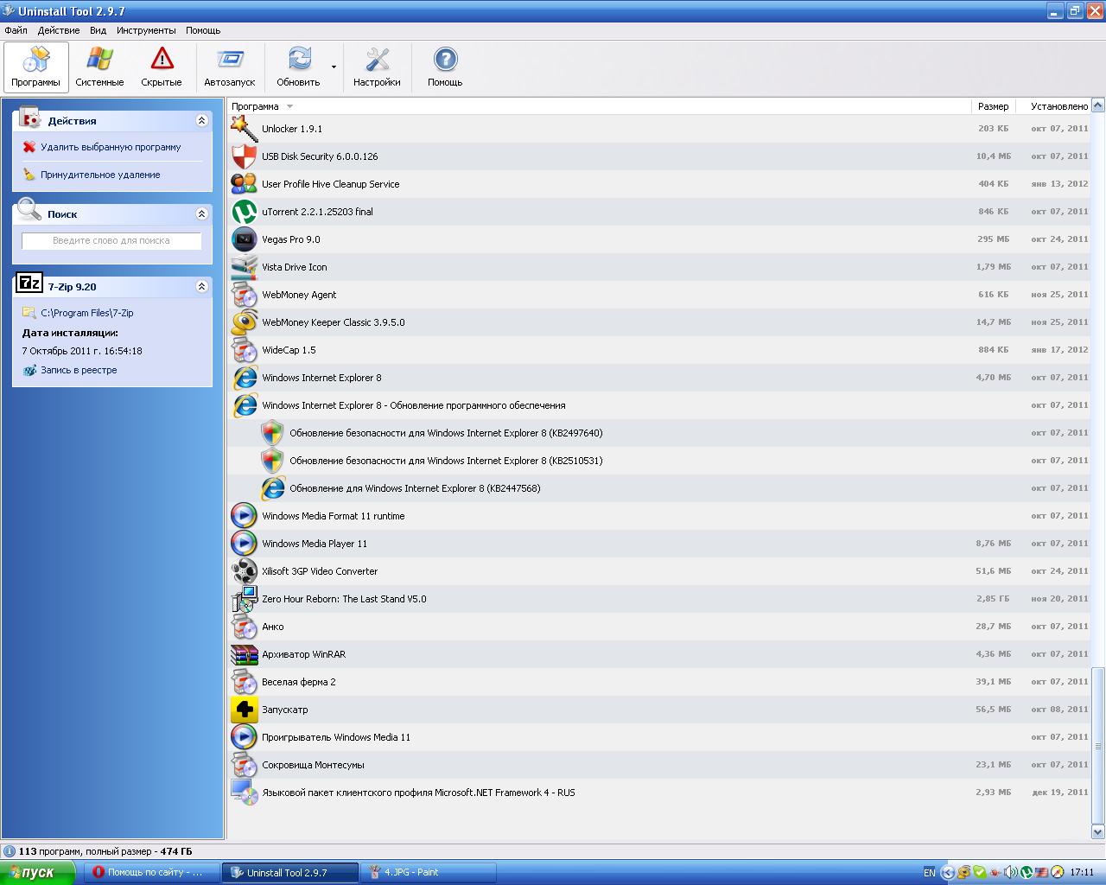Select the USB Disk Security shield icon
The height and width of the screenshot is (885, 1106).
[245, 156]
